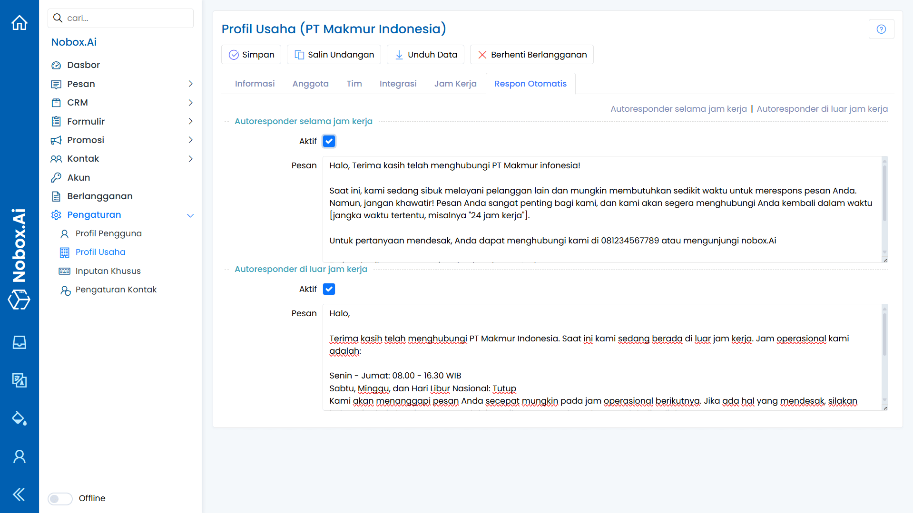Screen dimensions: 913x513
Task: Click the paint bucket icon in the sidebar
Action: [19, 418]
